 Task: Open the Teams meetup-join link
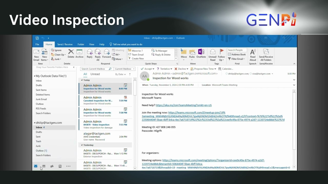tap(213, 116)
